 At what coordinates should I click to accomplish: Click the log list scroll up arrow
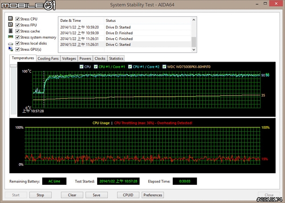click(x=194, y=20)
